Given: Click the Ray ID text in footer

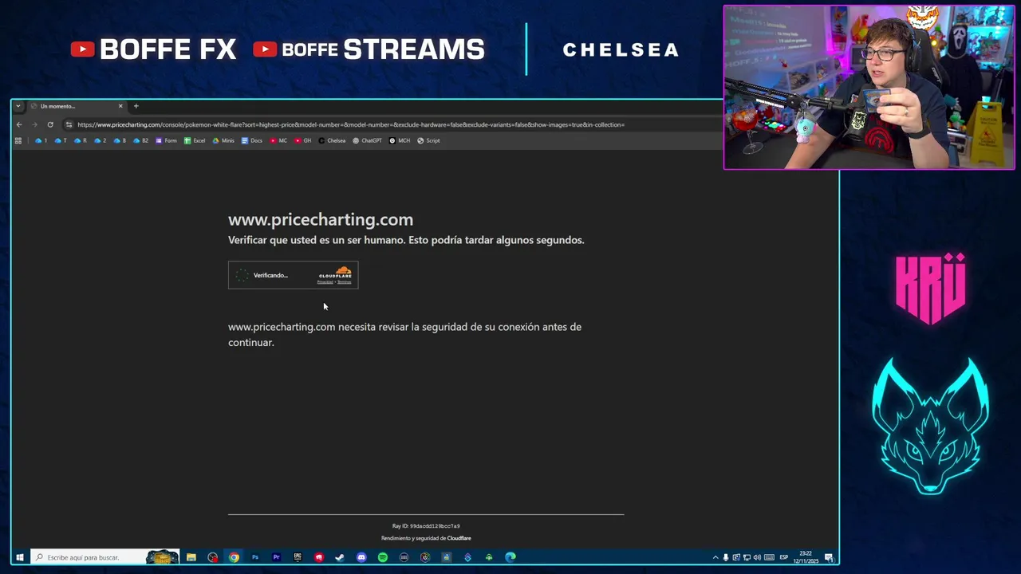Looking at the screenshot, I should point(426,526).
